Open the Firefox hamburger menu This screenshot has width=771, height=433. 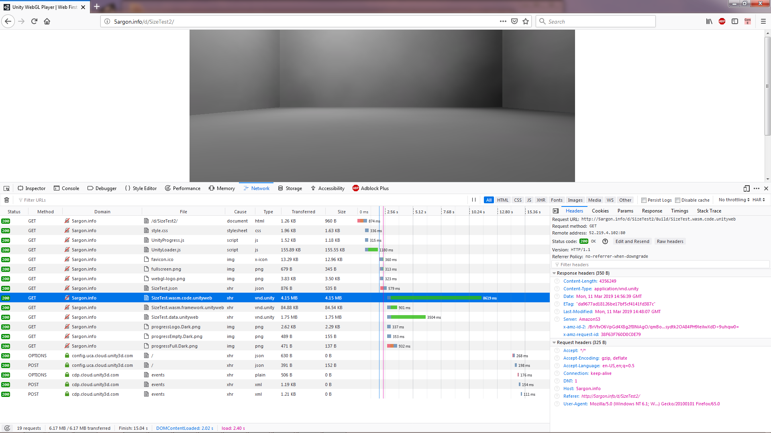pyautogui.click(x=763, y=21)
